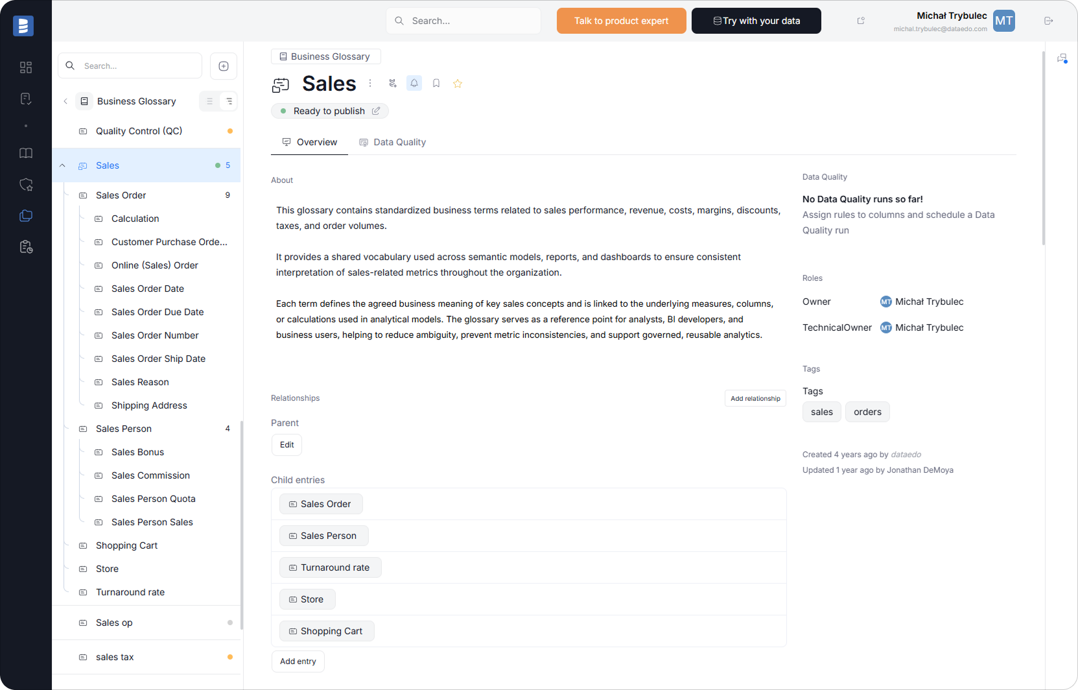This screenshot has height=690, width=1078.
Task: Click the share icon in the top bar
Action: coord(860,21)
